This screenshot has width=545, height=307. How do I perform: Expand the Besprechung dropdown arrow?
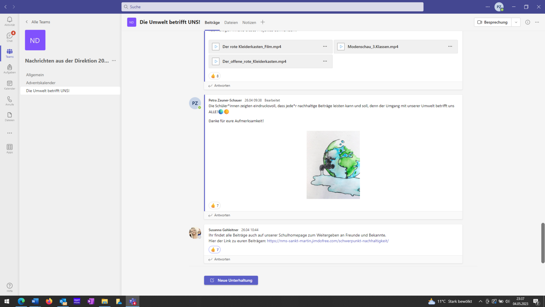[x=516, y=22]
